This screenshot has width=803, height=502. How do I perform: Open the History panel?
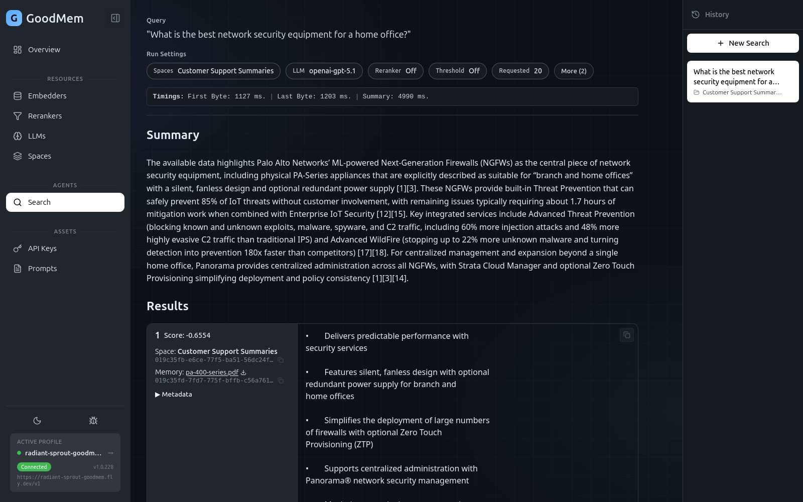tap(710, 14)
